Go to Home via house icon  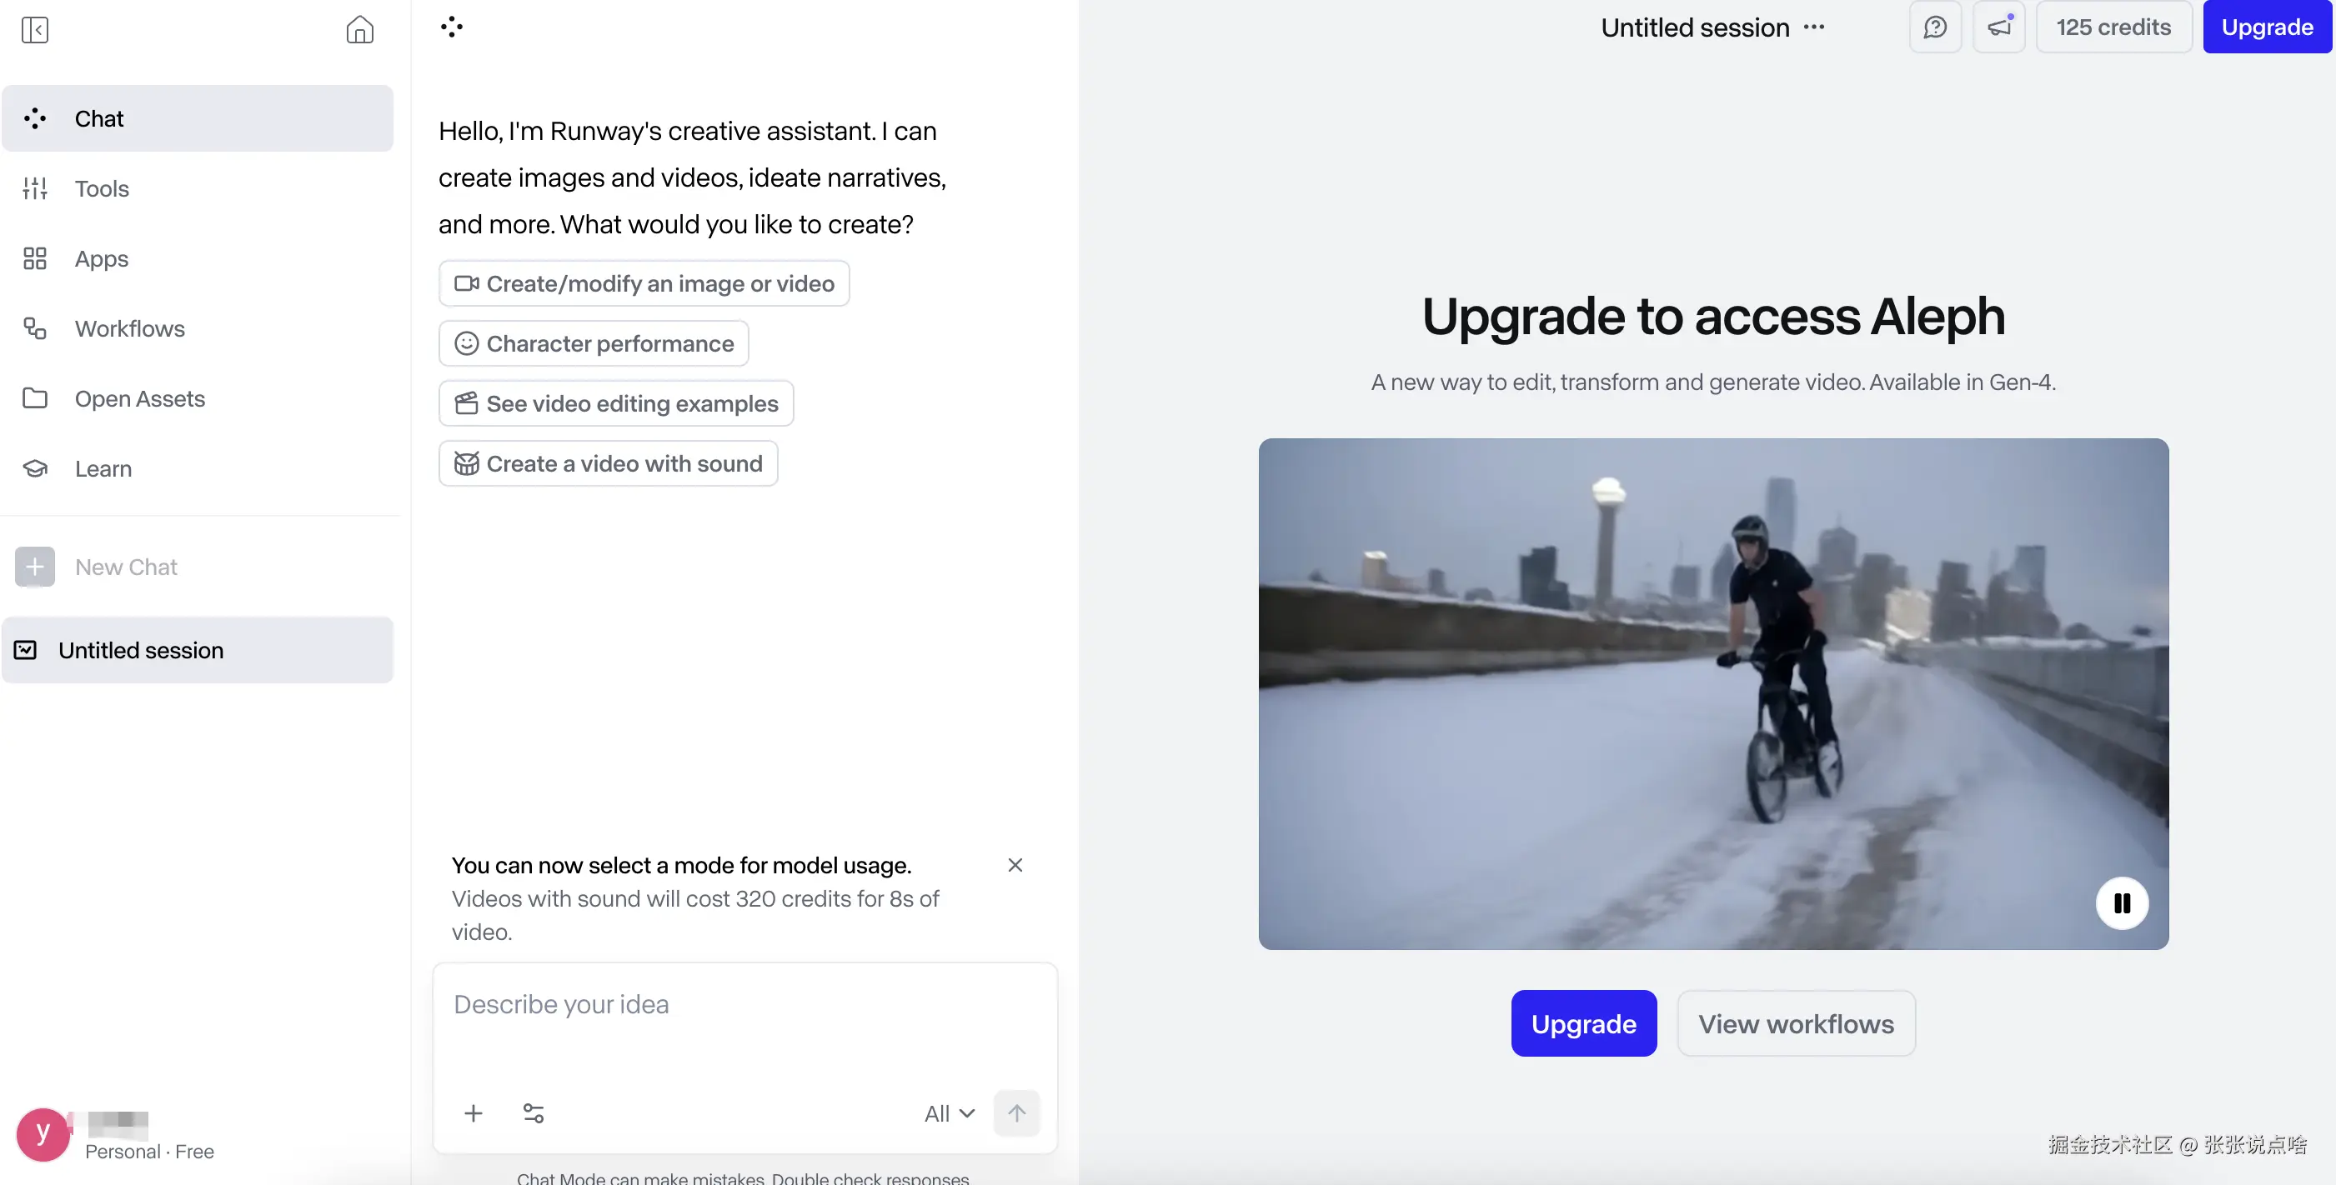pyautogui.click(x=359, y=30)
